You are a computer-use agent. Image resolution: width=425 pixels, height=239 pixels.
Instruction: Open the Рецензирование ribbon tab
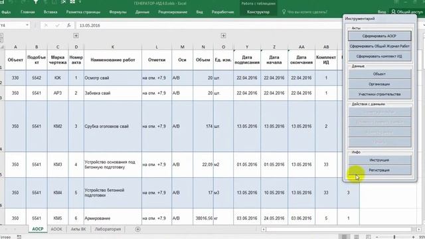173,12
